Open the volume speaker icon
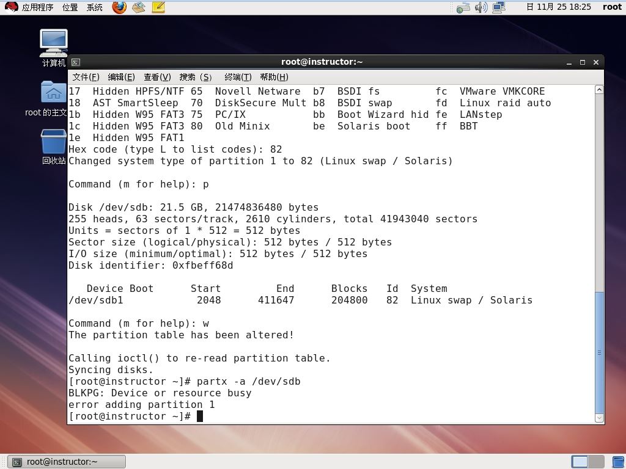 (481, 7)
